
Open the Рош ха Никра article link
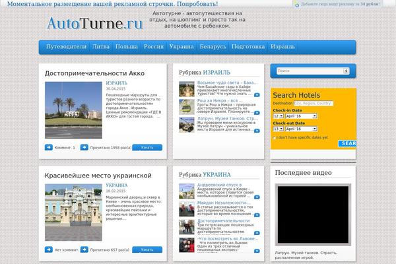pyautogui.click(x=220, y=100)
